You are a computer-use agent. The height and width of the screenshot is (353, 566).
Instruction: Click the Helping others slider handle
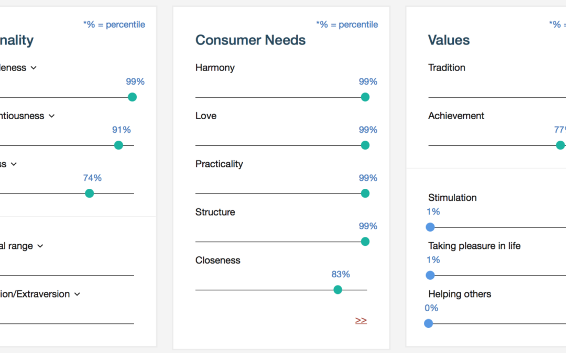[x=429, y=323]
